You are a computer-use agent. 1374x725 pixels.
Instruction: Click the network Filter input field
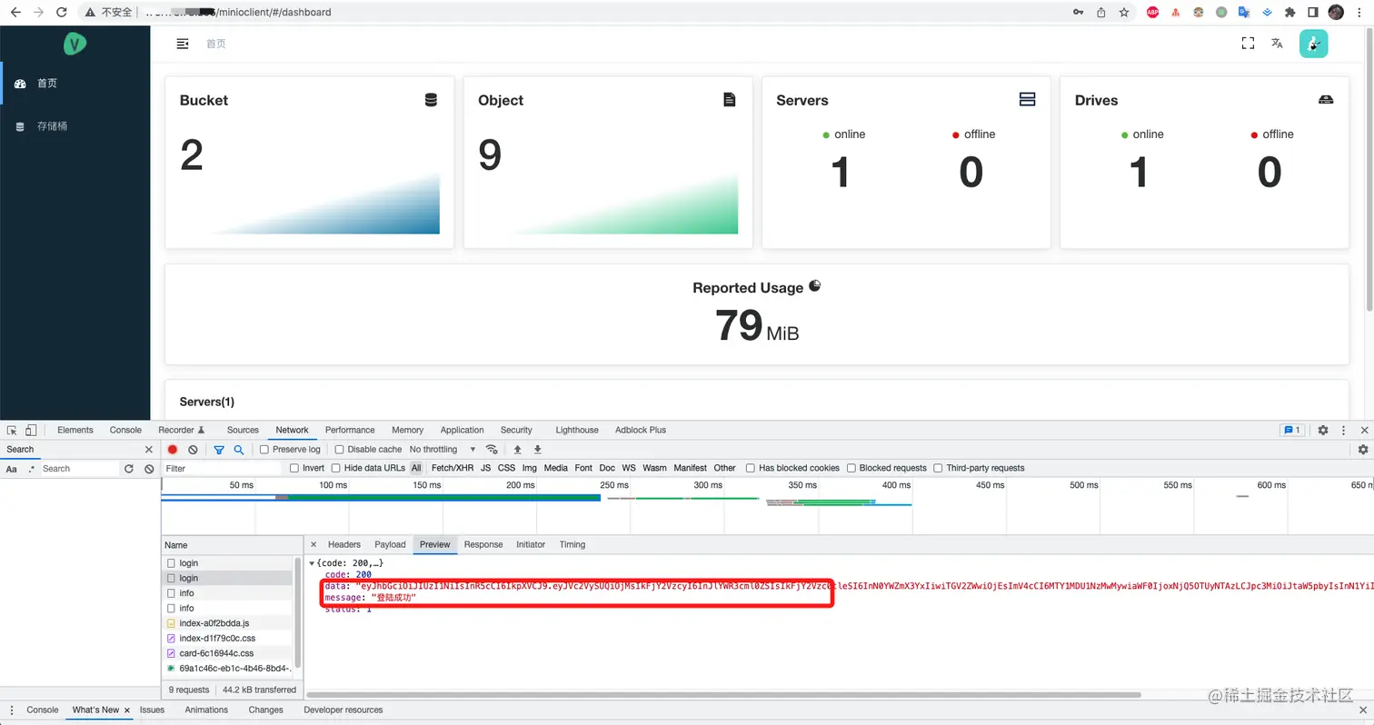222,468
